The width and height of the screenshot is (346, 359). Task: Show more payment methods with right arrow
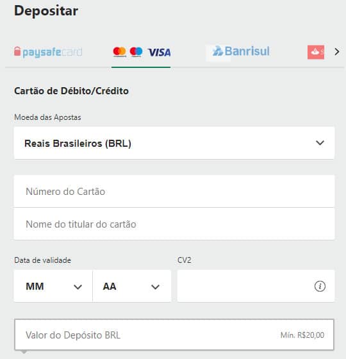(x=336, y=52)
